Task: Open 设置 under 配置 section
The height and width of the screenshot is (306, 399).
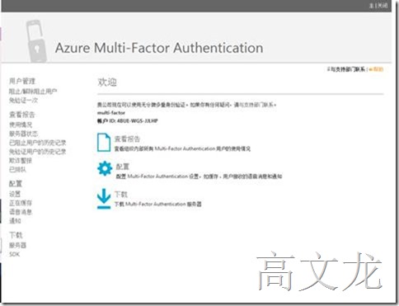Action: coord(15,194)
